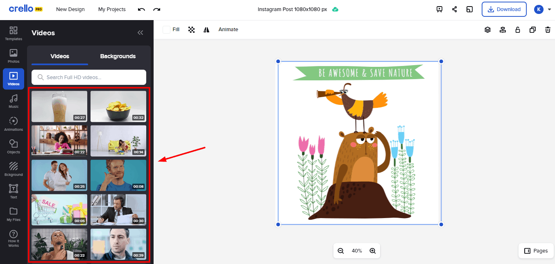The width and height of the screenshot is (555, 264).
Task: Open the Layers stack icon
Action: click(x=487, y=30)
